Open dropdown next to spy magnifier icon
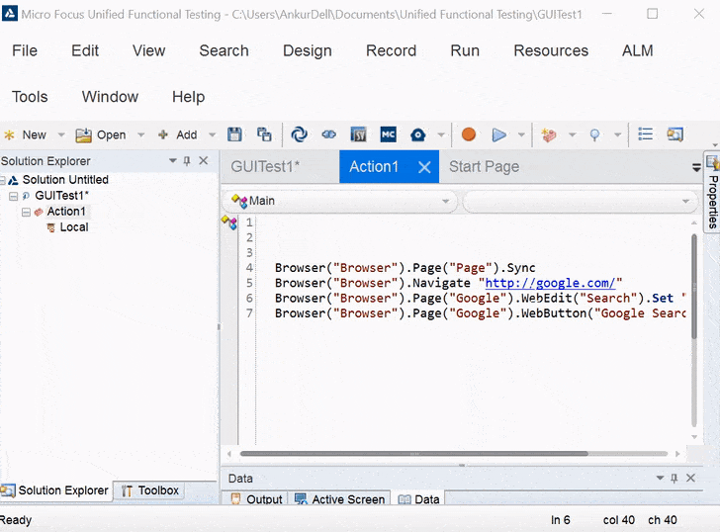Viewport: 720px width, 532px height. [617, 134]
